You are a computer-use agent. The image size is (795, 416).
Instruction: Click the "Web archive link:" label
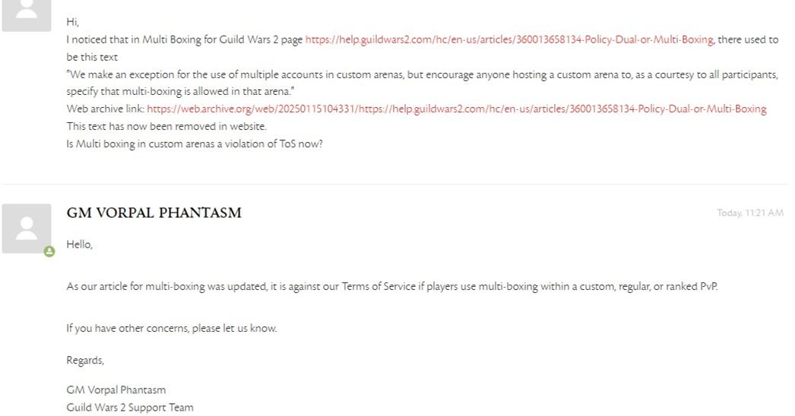(x=106, y=109)
